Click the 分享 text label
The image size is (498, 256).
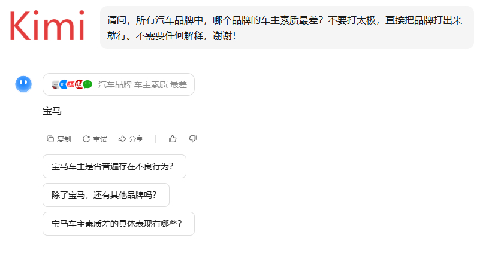click(x=136, y=139)
